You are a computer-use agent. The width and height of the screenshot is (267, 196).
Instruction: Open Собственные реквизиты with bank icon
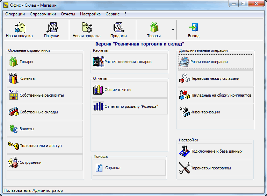click(13, 95)
